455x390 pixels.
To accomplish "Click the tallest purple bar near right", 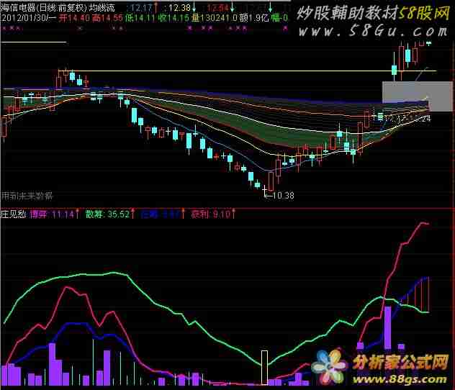I will (387, 327).
